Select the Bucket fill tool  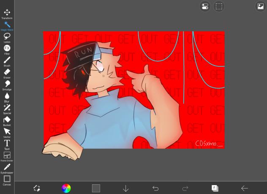[7, 121]
